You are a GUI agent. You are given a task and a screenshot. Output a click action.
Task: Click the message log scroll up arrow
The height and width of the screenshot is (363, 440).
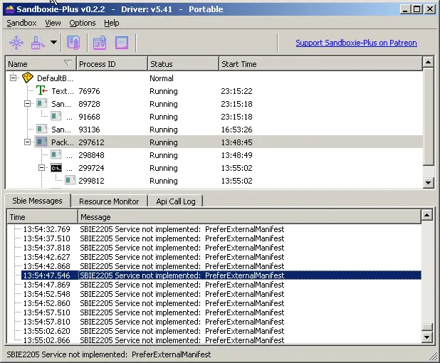tap(426, 215)
